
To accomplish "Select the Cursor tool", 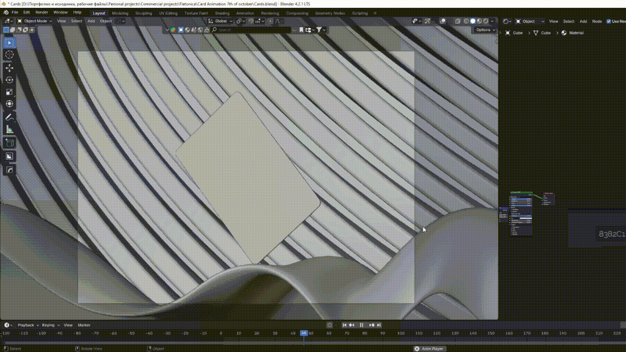I will pyautogui.click(x=9, y=55).
